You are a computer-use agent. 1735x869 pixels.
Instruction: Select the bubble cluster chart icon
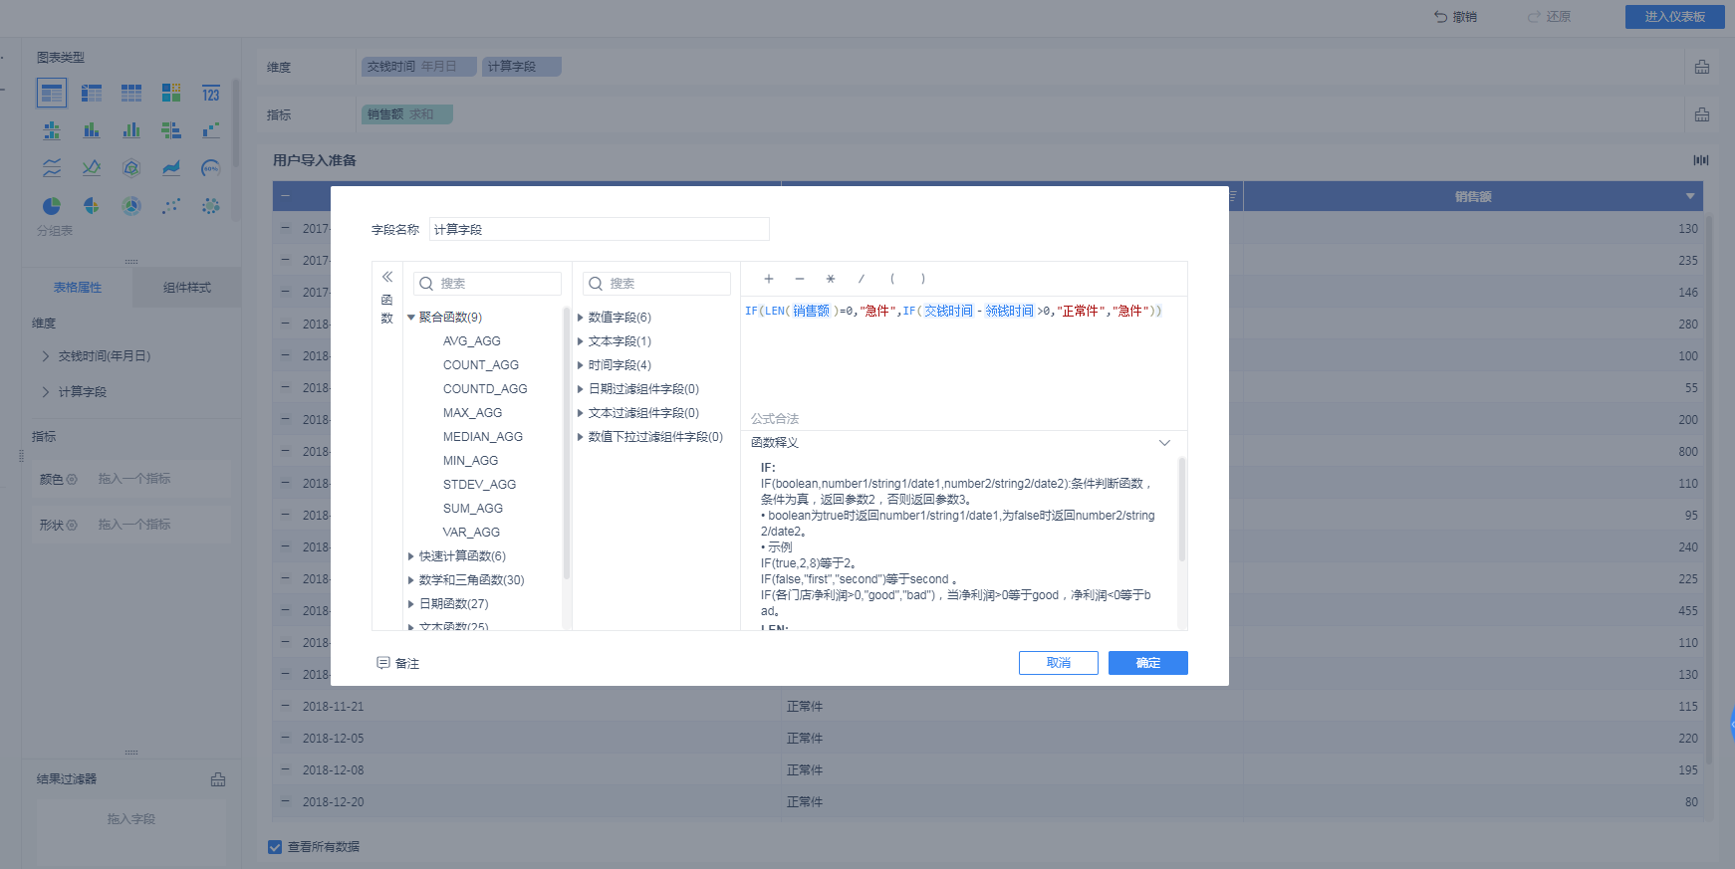(211, 206)
